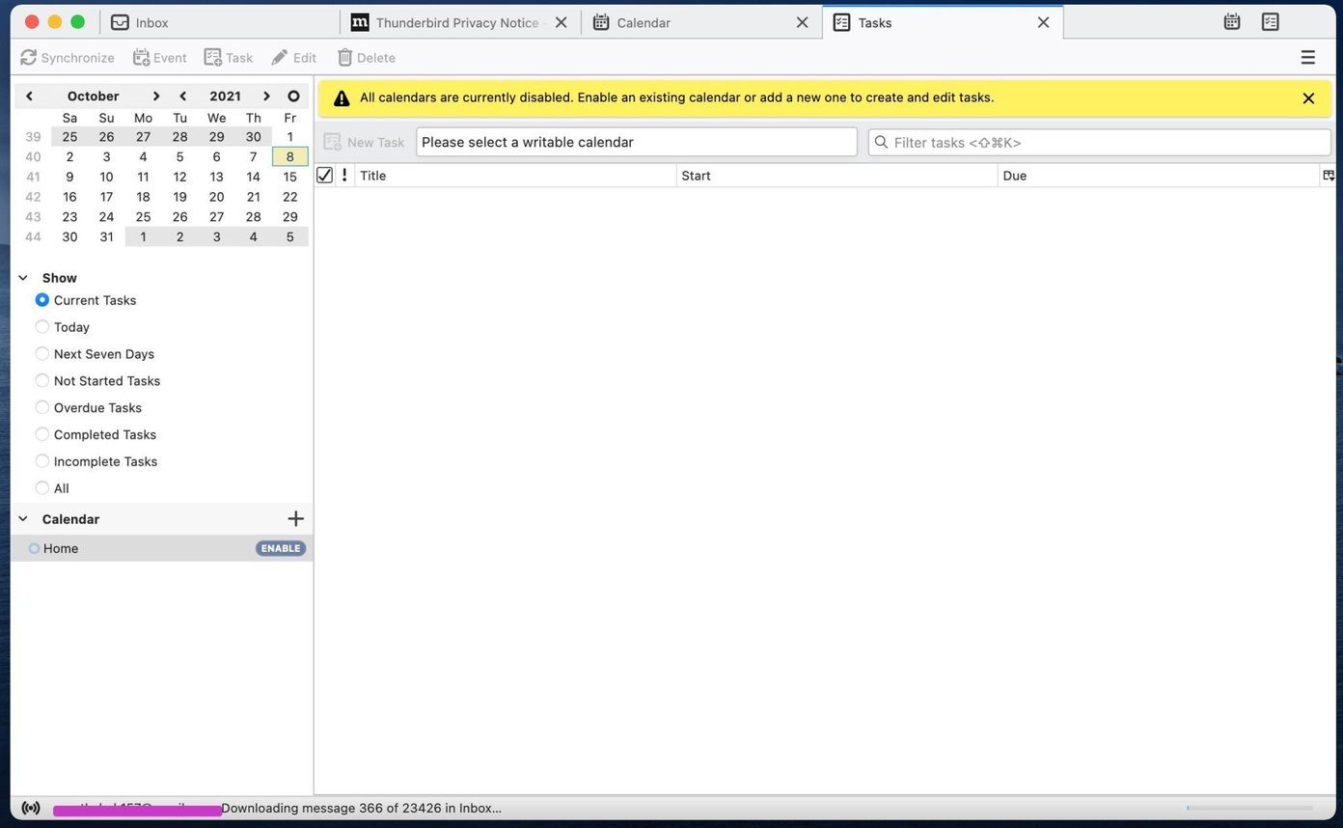1343x828 pixels.
Task: Click the Synchronize calendars icon
Action: (x=29, y=58)
